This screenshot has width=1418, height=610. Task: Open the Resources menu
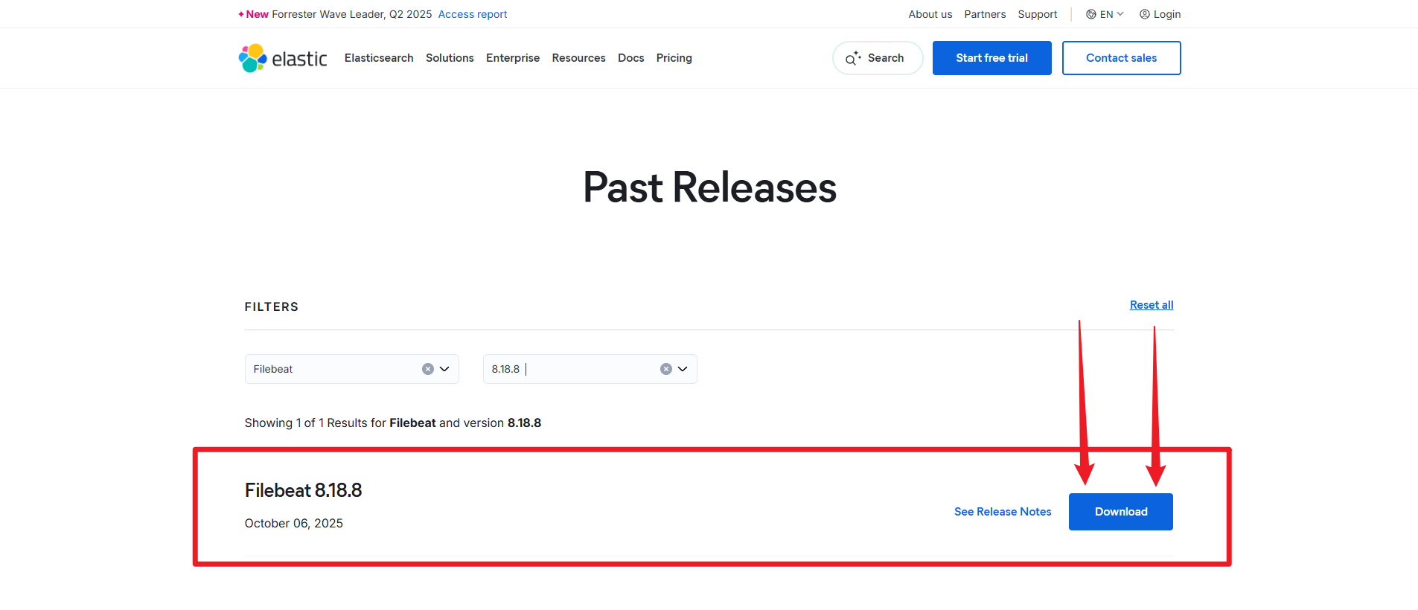[x=578, y=58]
